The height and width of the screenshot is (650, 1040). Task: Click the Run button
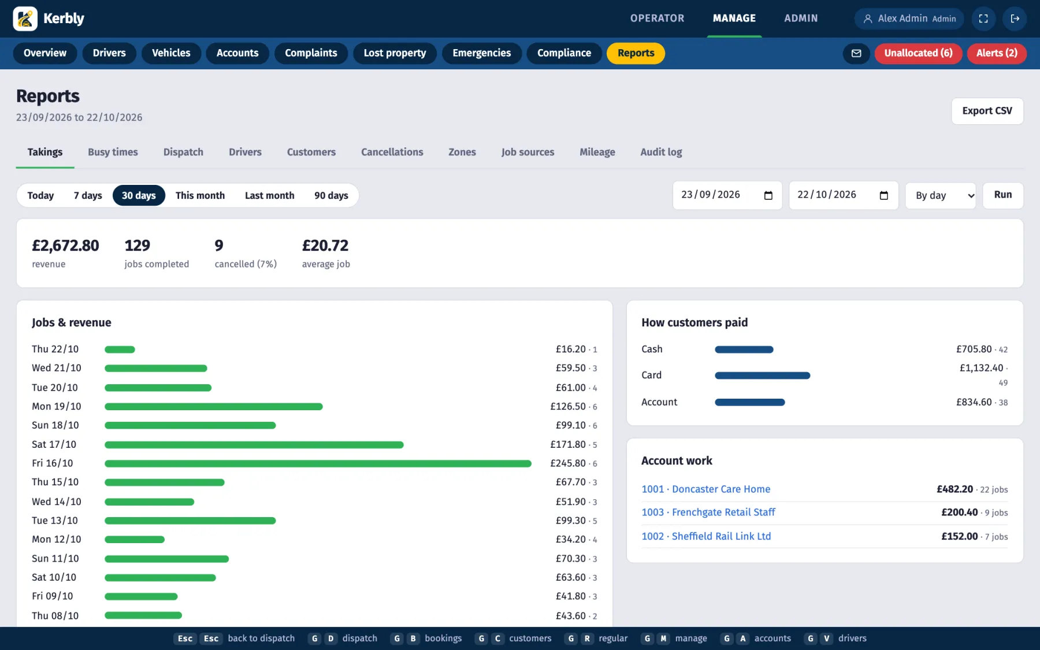[1002, 195]
